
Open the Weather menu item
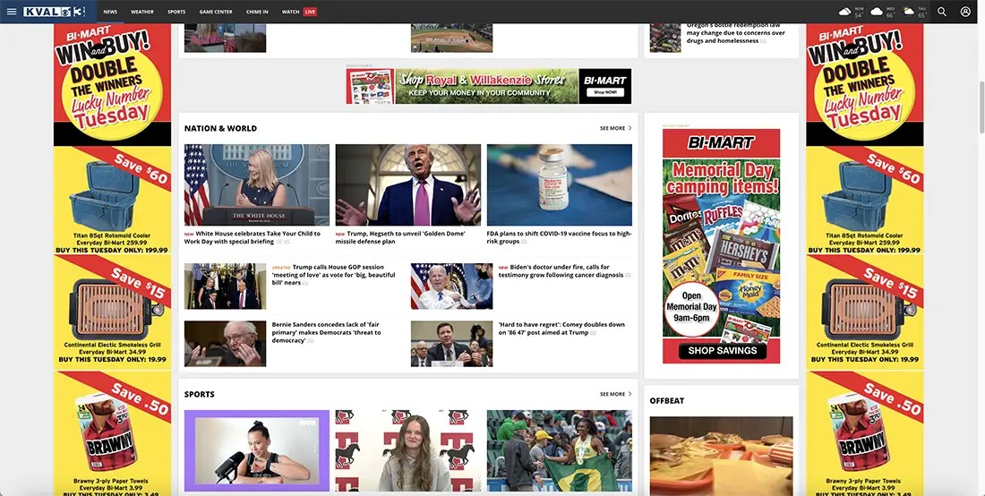[142, 12]
